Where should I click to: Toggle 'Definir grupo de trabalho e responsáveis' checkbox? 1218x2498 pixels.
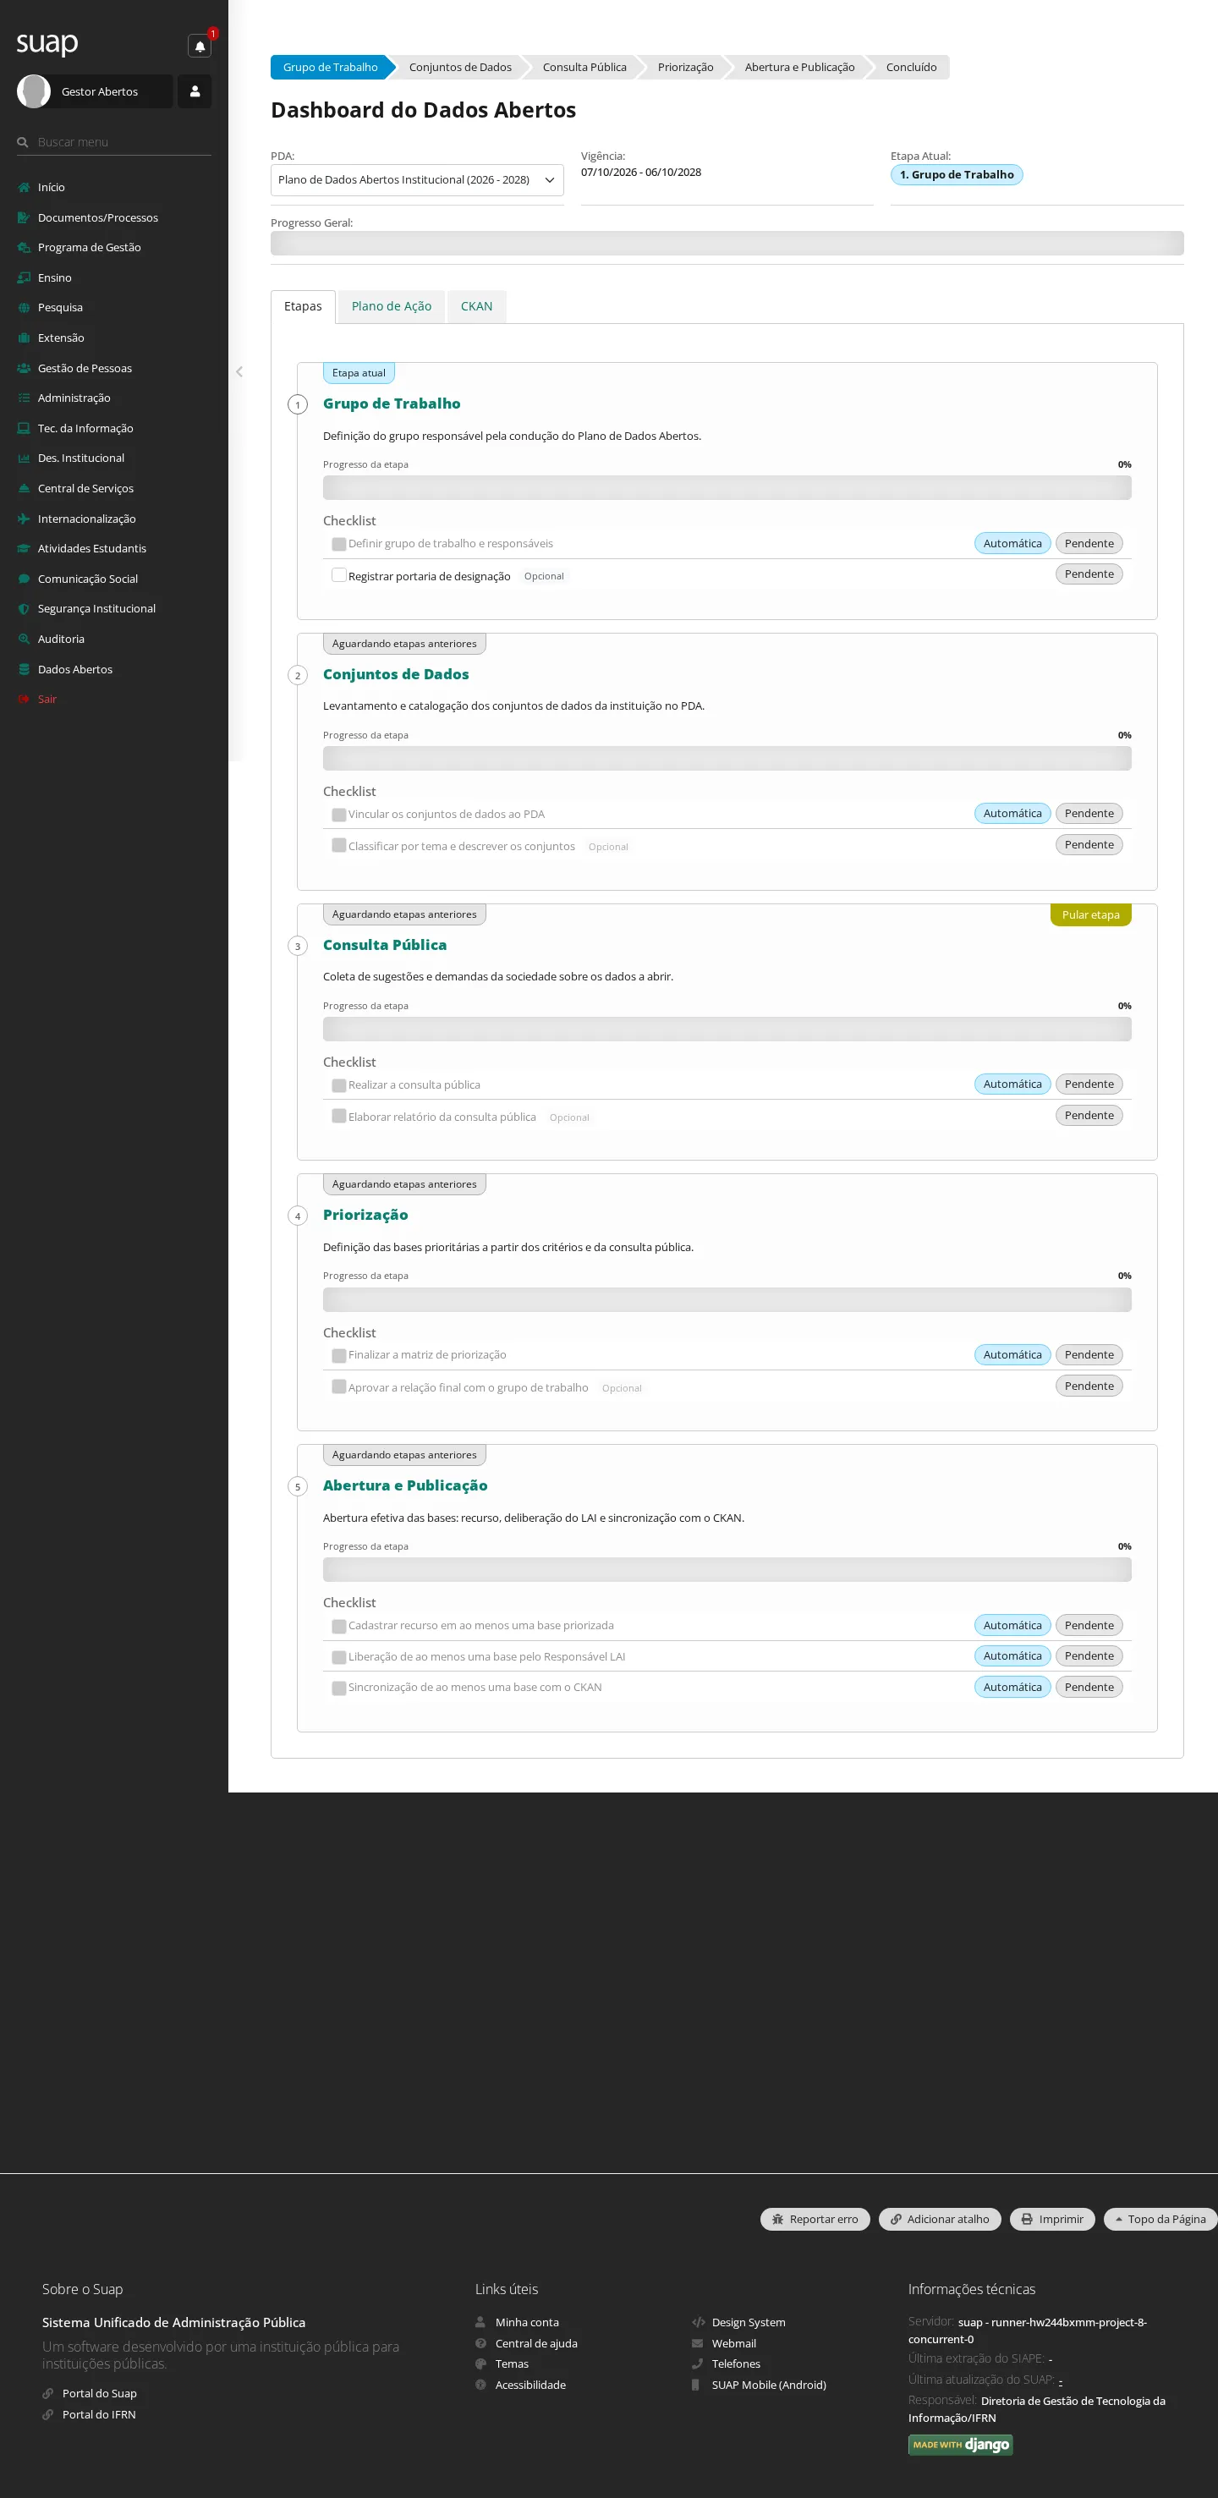(338, 544)
